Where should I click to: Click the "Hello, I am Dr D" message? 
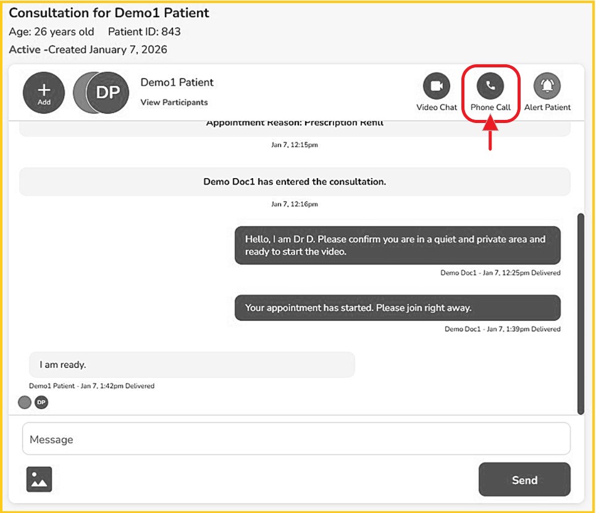[397, 245]
